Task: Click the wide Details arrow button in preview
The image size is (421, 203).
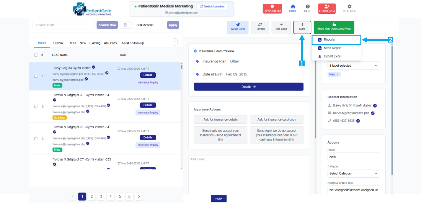Action: [249, 87]
